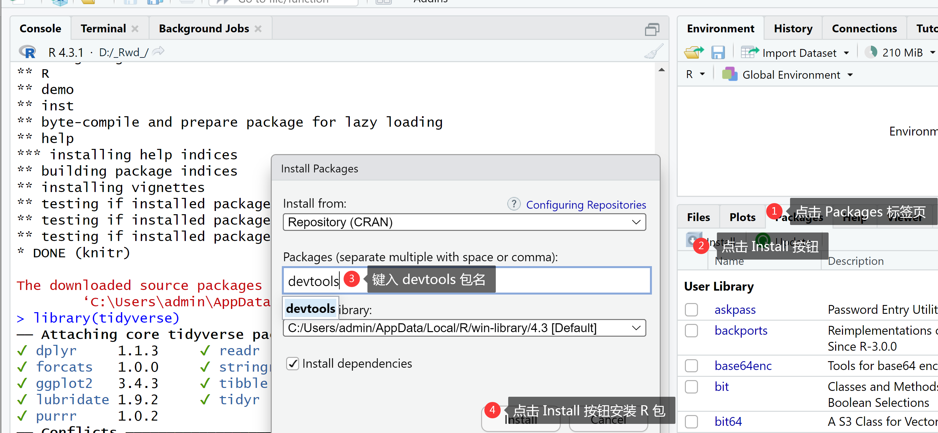Click the 'library(tidyverse)' console line
The image size is (938, 433).
point(98,318)
